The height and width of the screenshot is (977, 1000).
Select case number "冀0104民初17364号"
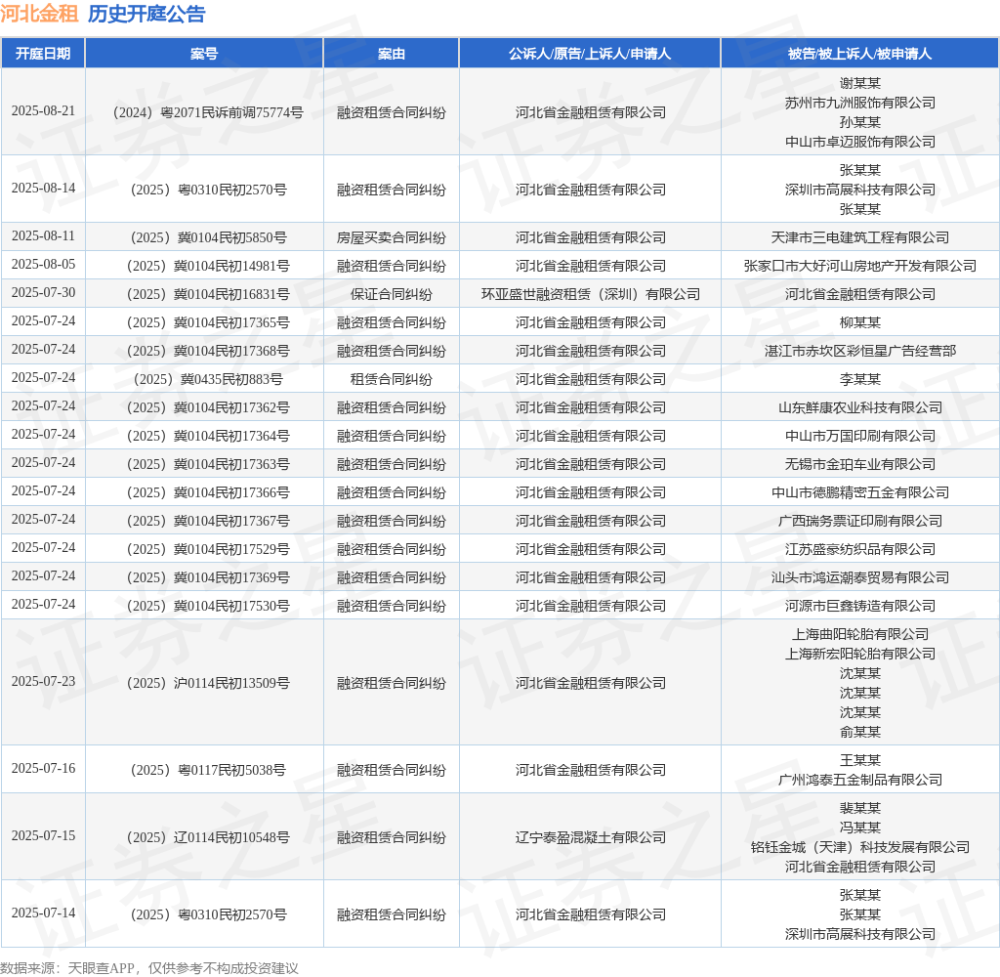pos(232,436)
